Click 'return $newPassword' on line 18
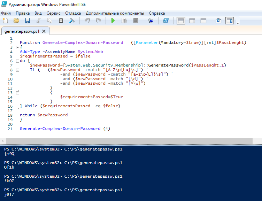262x201 pixels. coord(44,115)
